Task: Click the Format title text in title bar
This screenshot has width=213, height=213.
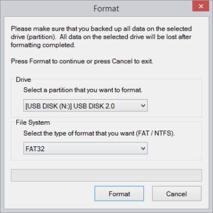Action: click(x=106, y=9)
